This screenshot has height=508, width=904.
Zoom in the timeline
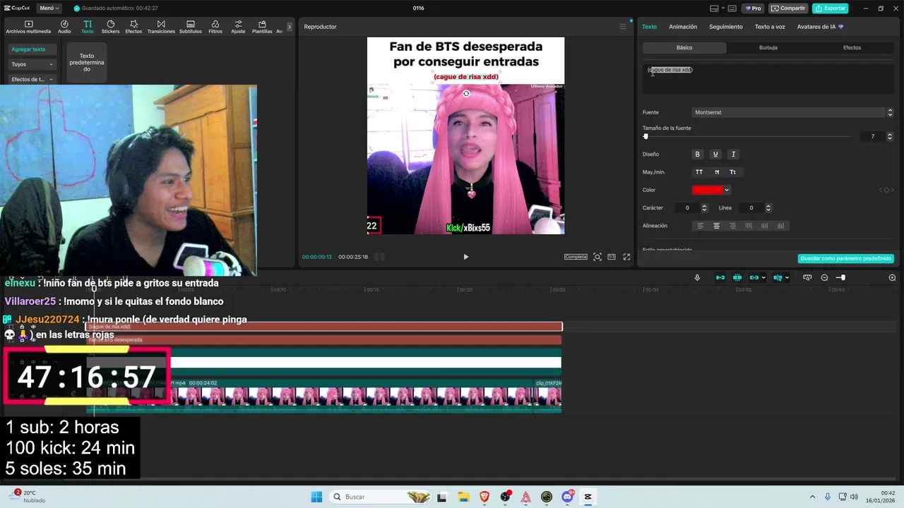[x=892, y=277]
